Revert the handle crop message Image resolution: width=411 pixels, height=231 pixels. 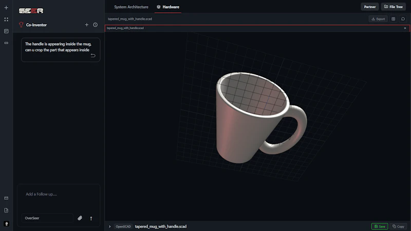point(93,55)
